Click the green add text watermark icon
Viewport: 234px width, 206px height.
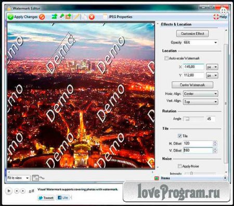[55, 17]
